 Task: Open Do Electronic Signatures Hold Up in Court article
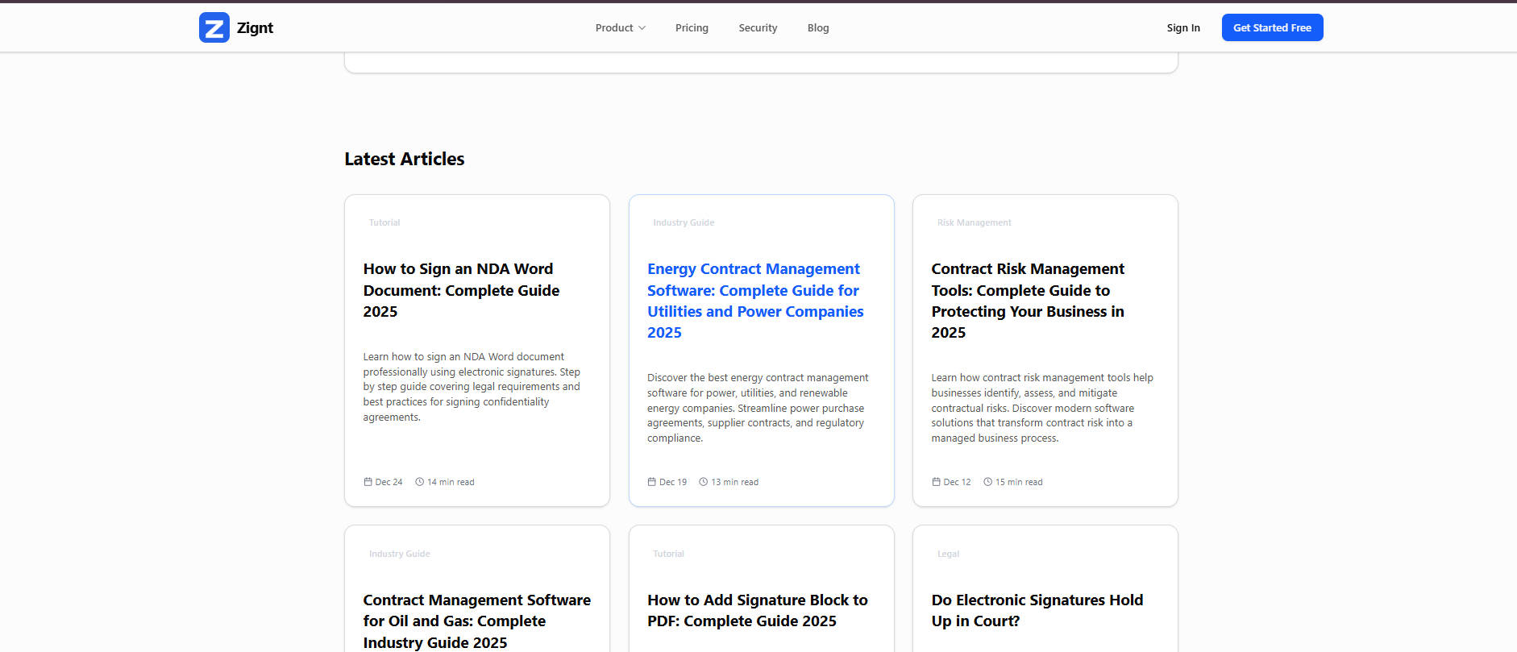[x=1037, y=611]
